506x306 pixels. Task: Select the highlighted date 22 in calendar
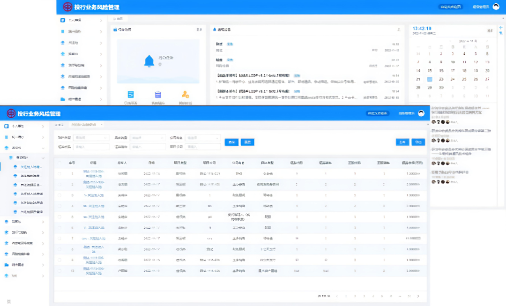[x=430, y=79]
